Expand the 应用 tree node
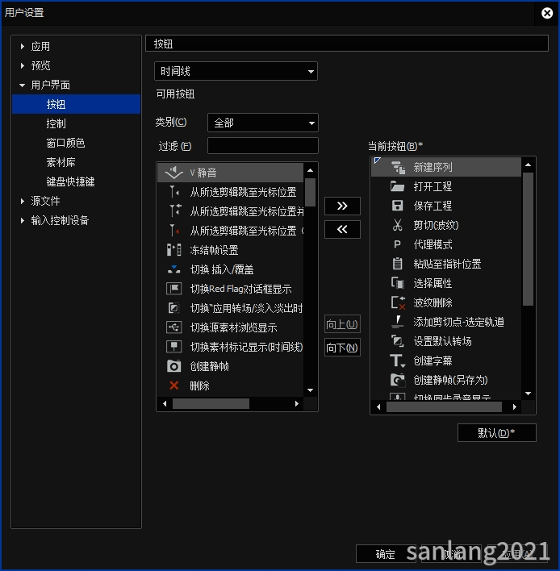 [23, 46]
